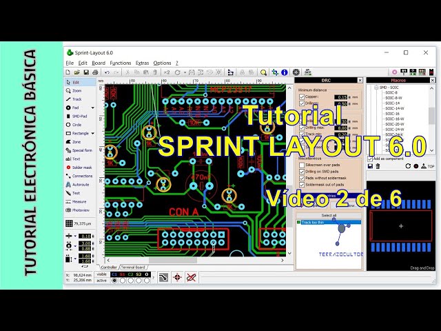Select the Zoom tool in sidebar
Screen dimensions: 441x331
(x=80, y=90)
